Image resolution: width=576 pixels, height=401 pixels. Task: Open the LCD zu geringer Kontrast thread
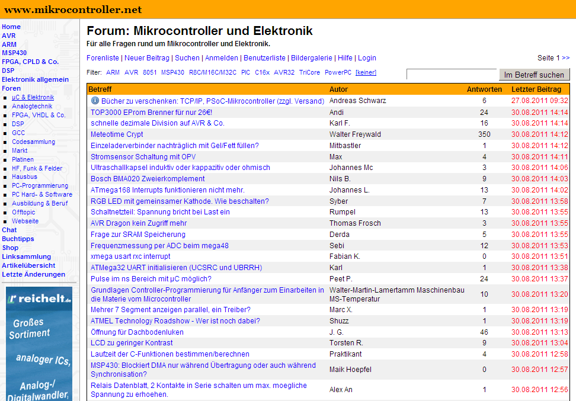[x=132, y=342]
